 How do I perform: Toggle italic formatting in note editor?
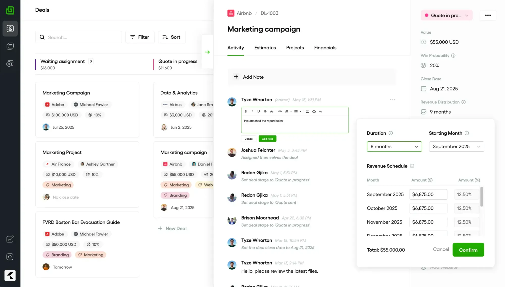click(252, 111)
